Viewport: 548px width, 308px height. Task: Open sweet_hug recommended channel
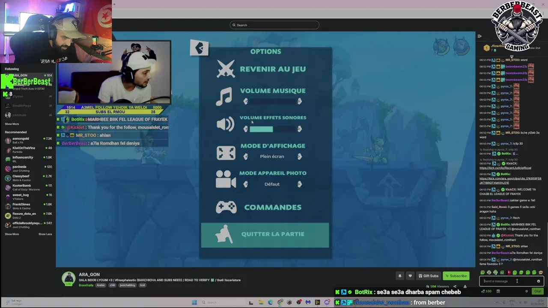28,197
